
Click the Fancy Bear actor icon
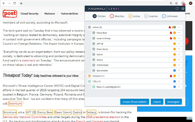[x=94, y=33]
